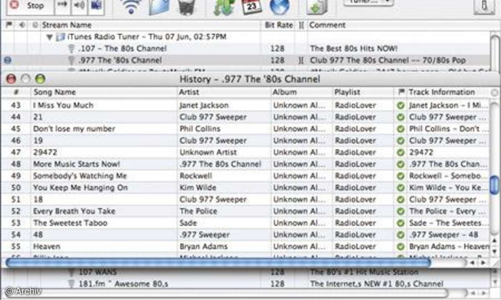Screen dimensions: 501x300
Task: Click the skip-arrow icon beside Stop
Action: pyautogui.click(x=62, y=5)
